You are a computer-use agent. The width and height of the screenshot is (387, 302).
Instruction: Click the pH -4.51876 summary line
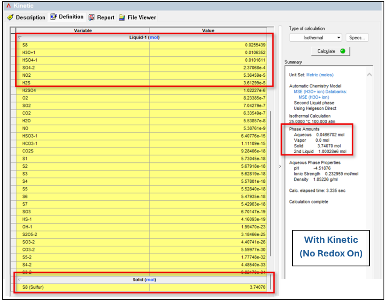[312, 168]
